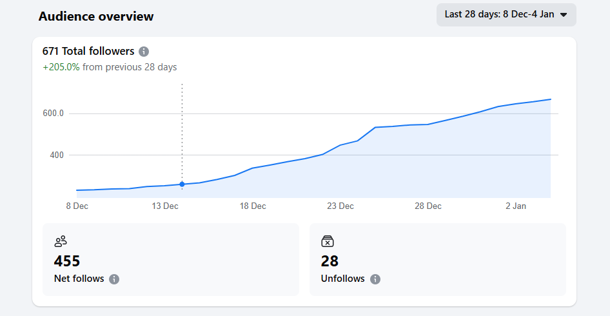The width and height of the screenshot is (610, 316).
Task: Select the people icon above 455
Action: (61, 241)
